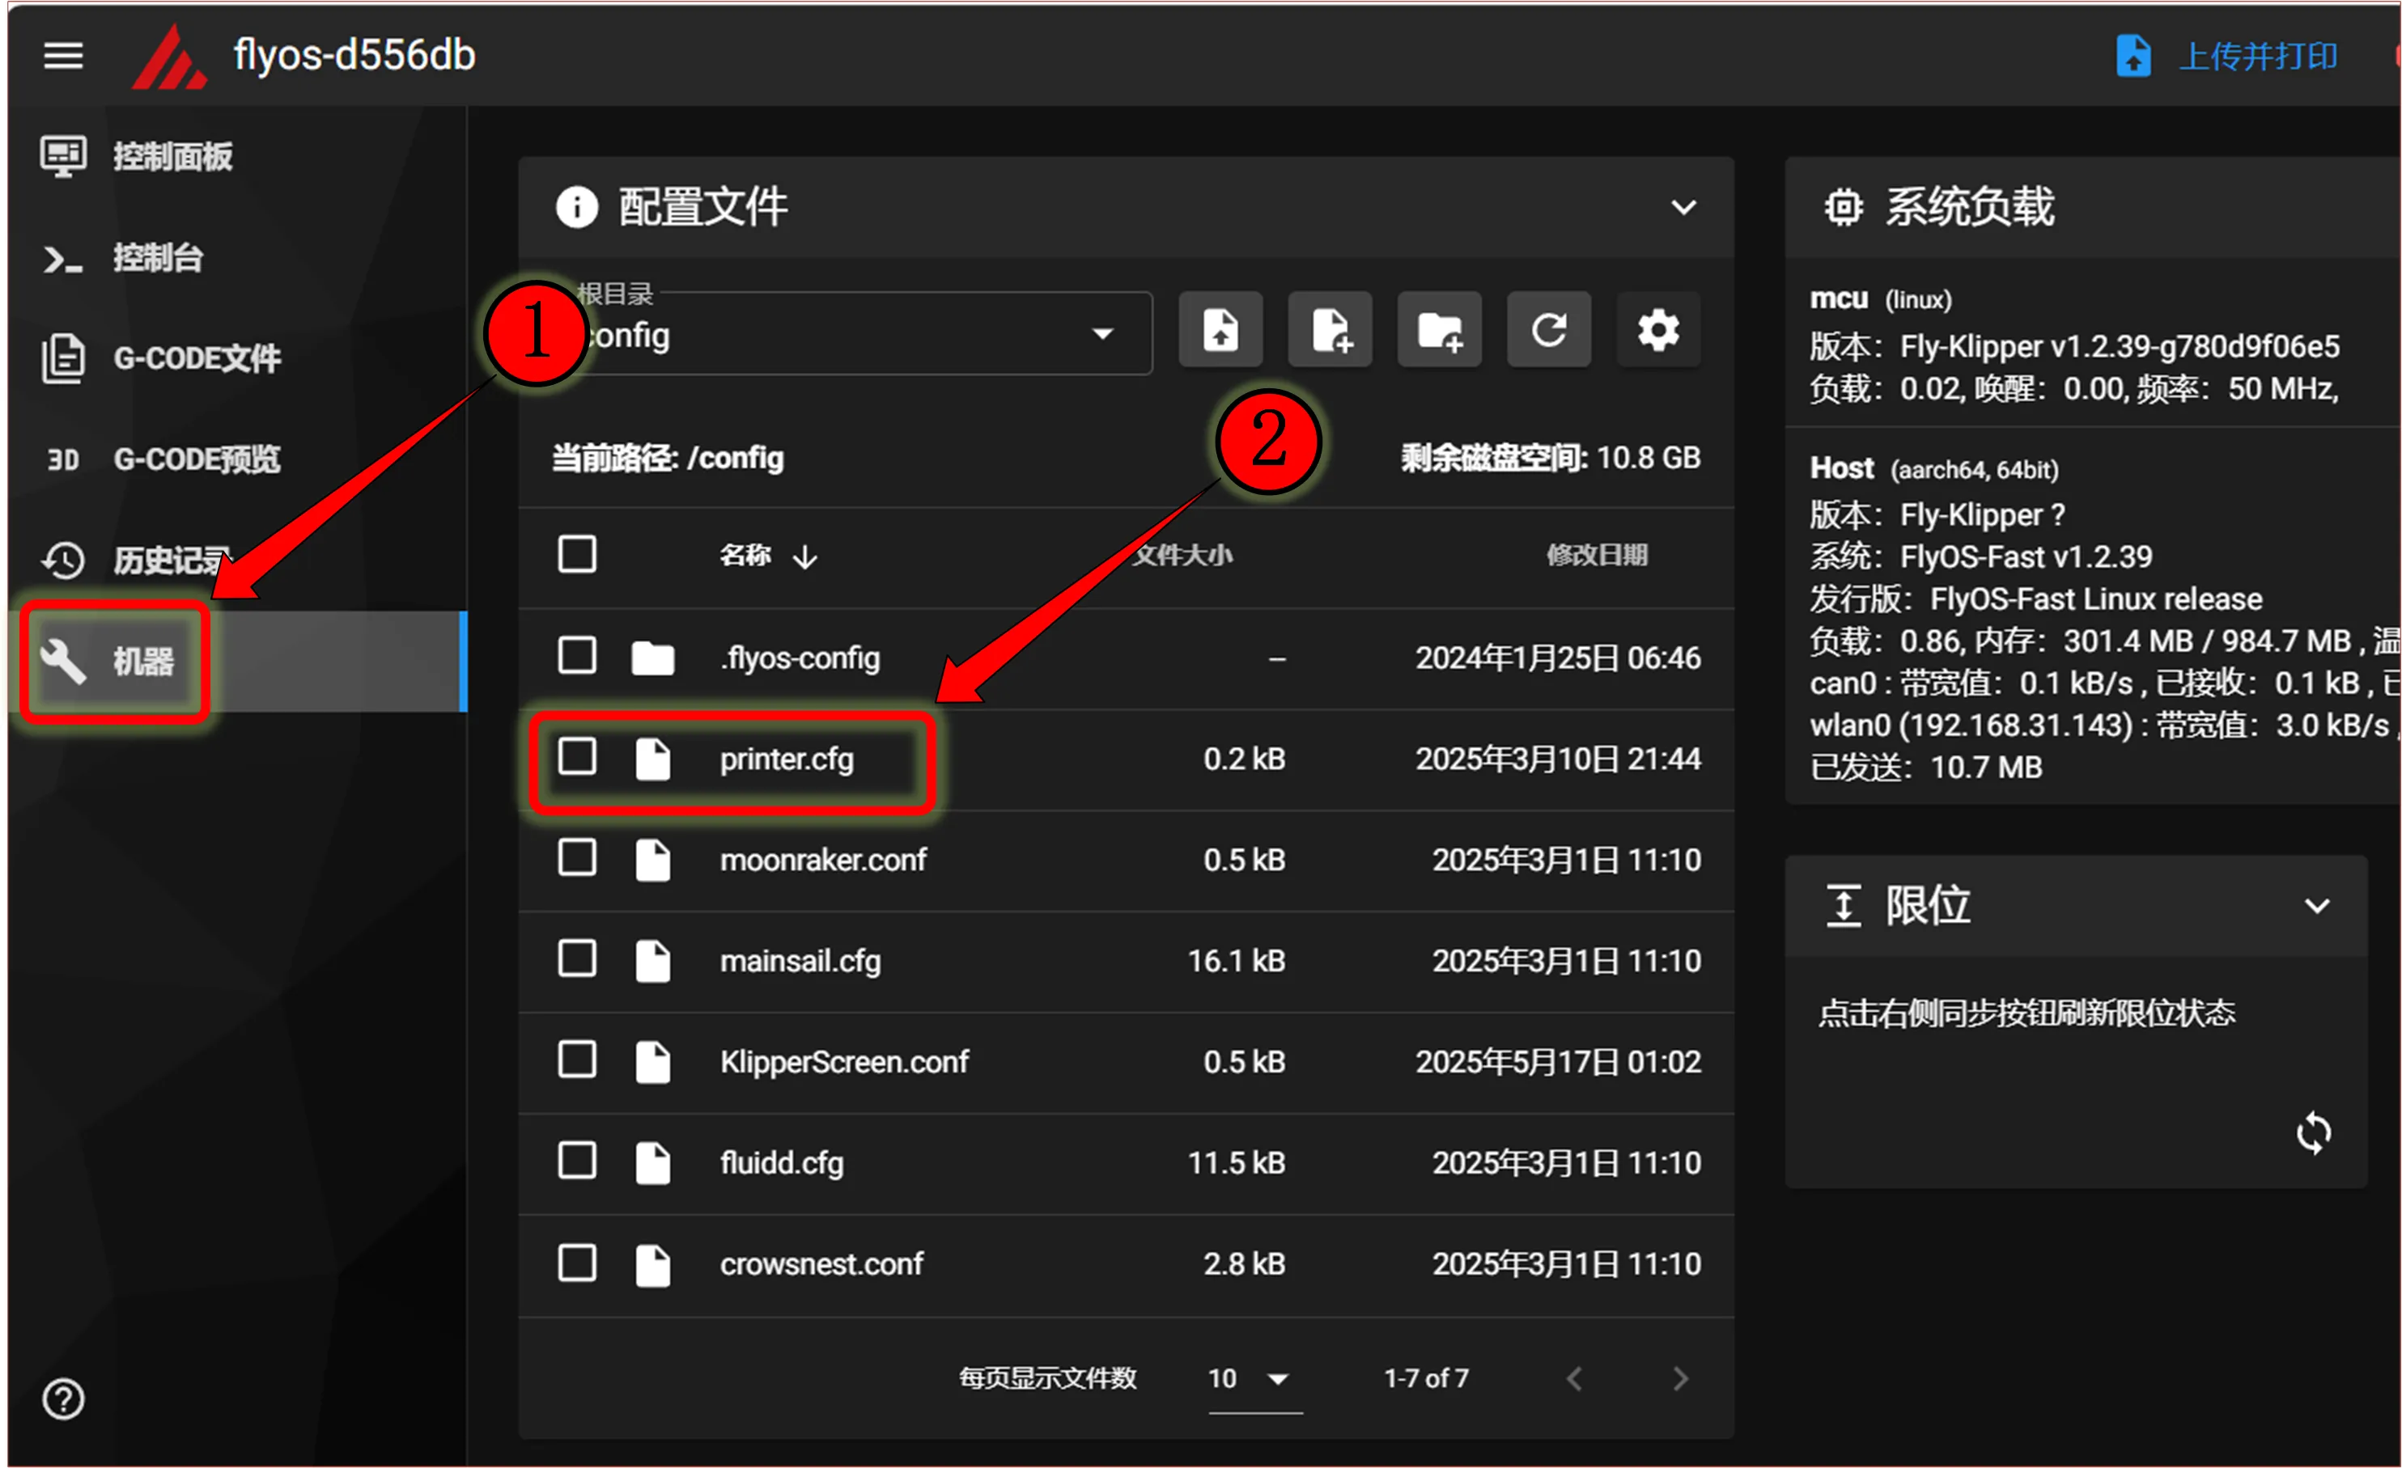Click the create new file icon
Image resolution: width=2402 pixels, height=1468 pixels.
[1330, 330]
